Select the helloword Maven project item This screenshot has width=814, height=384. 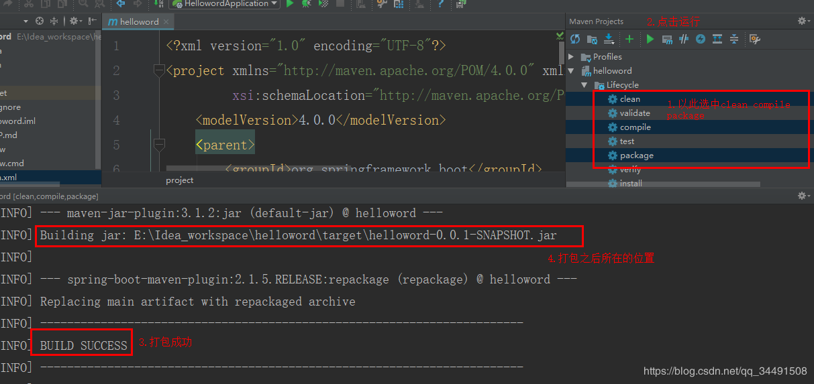(x=607, y=71)
